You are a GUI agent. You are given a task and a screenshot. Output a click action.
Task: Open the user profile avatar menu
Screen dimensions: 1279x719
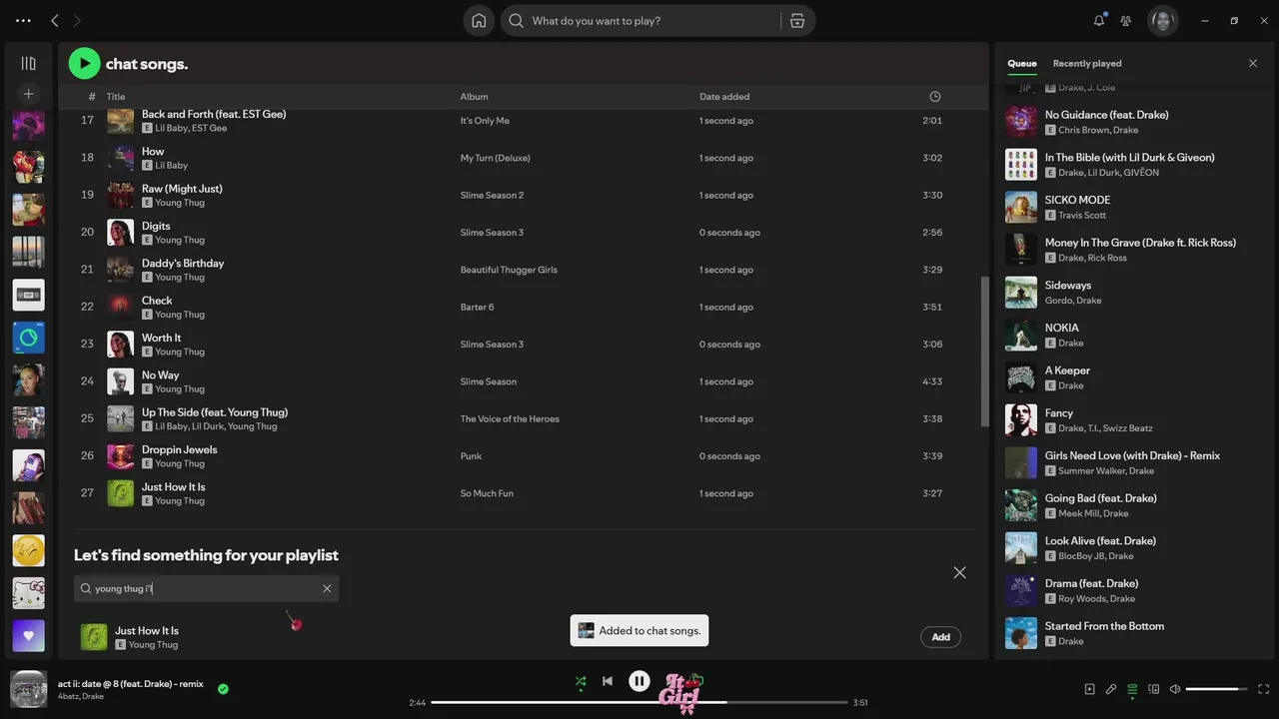[x=1162, y=20]
